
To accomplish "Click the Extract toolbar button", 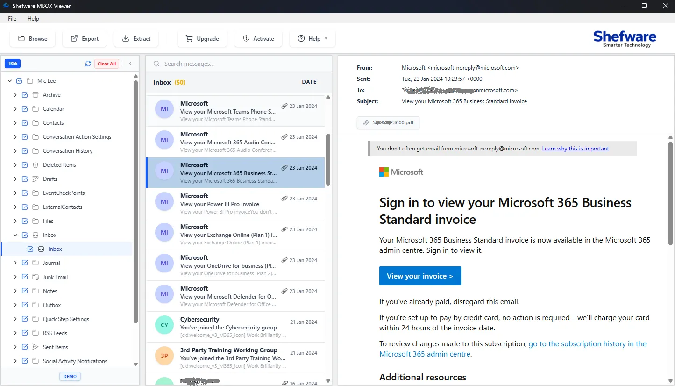I will [136, 39].
